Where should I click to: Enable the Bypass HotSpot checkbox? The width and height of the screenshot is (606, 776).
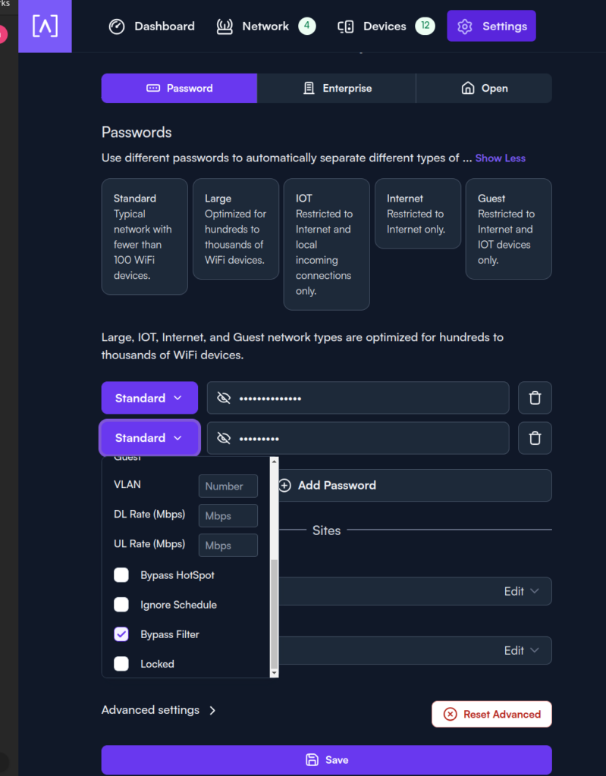pyautogui.click(x=121, y=575)
